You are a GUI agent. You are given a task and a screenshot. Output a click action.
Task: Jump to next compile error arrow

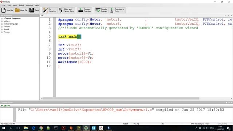tap(9, 106)
